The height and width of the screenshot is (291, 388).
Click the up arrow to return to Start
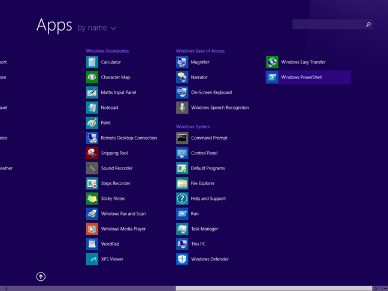tap(41, 277)
